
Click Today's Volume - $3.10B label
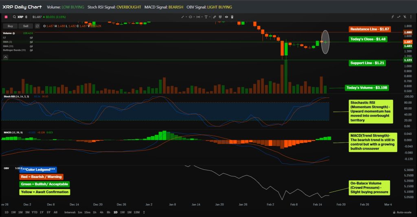click(367, 87)
